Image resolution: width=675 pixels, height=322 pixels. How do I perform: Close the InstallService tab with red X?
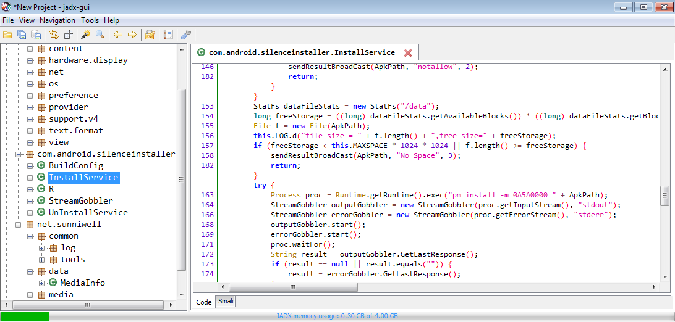pos(408,53)
